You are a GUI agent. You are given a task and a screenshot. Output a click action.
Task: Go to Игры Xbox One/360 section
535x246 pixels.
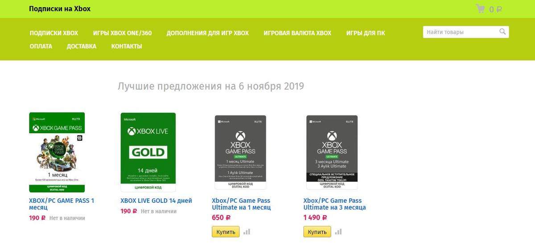click(122, 33)
